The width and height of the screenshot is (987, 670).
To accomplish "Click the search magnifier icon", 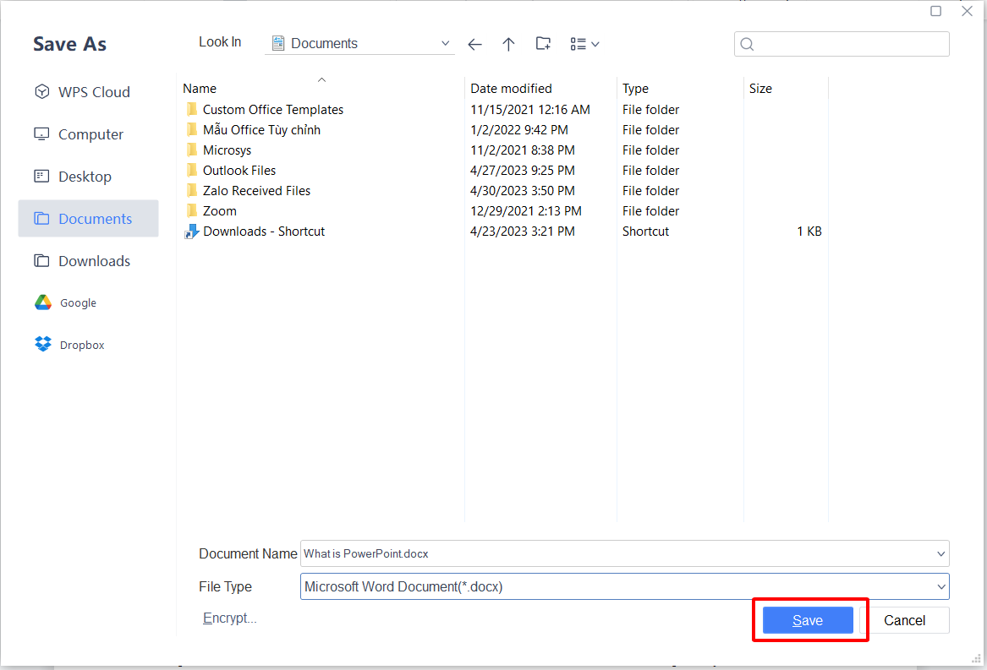I will pyautogui.click(x=747, y=43).
